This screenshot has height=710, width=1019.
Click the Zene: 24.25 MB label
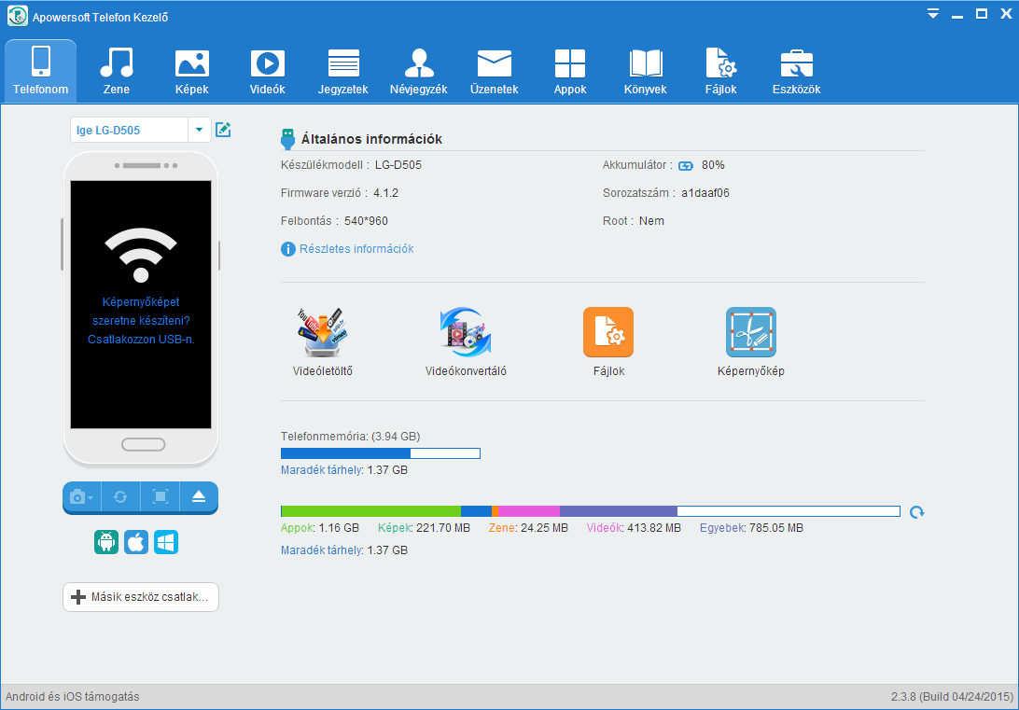[x=528, y=528]
